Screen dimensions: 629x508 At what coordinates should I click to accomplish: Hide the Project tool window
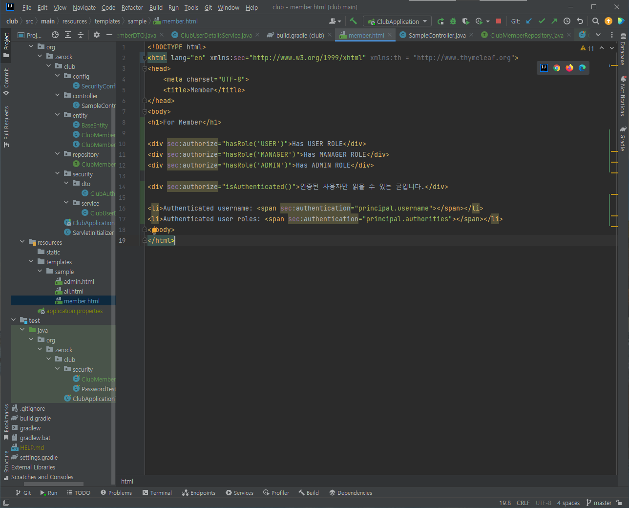(x=109, y=35)
